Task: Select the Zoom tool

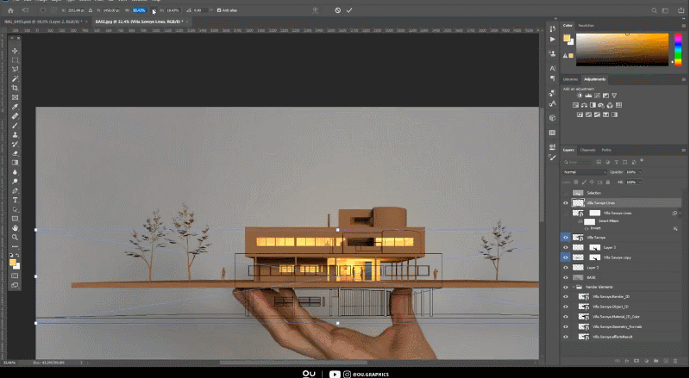Action: [16, 237]
